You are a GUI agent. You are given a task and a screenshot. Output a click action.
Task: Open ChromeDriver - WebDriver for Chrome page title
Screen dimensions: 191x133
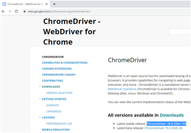(72, 31)
